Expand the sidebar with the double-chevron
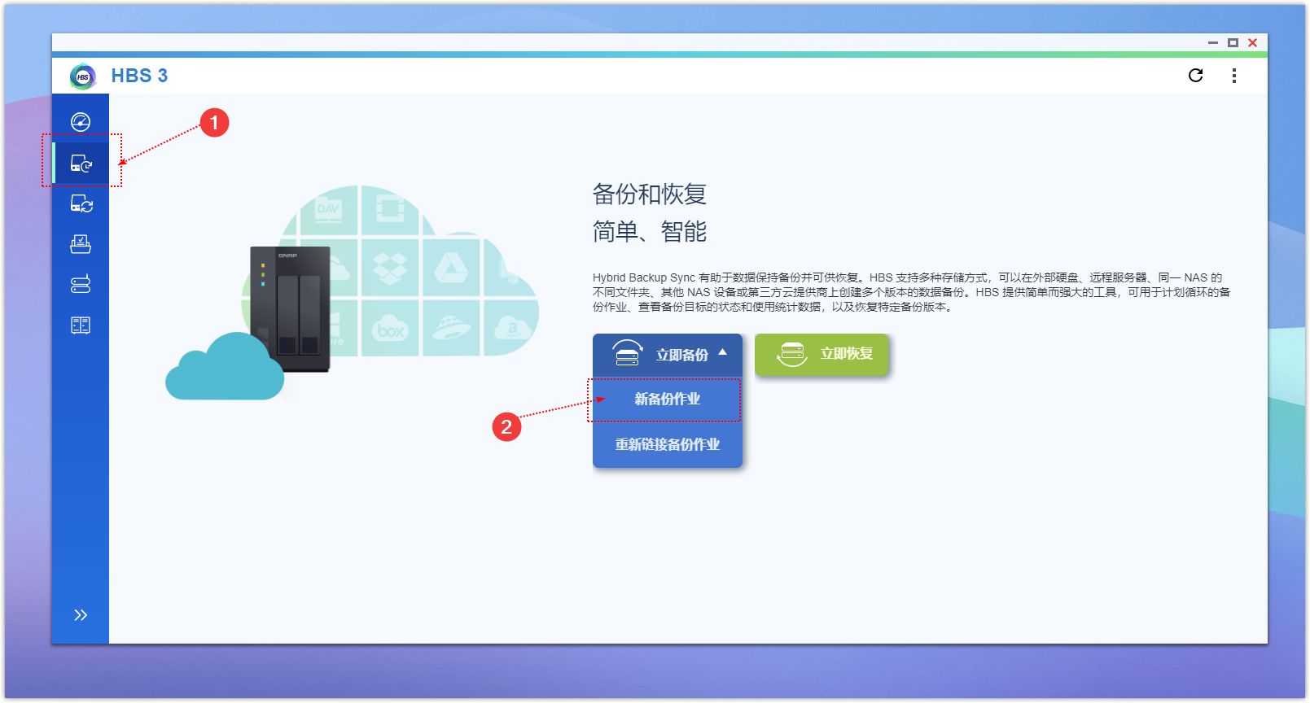Image resolution: width=1310 pixels, height=703 pixels. click(x=81, y=615)
